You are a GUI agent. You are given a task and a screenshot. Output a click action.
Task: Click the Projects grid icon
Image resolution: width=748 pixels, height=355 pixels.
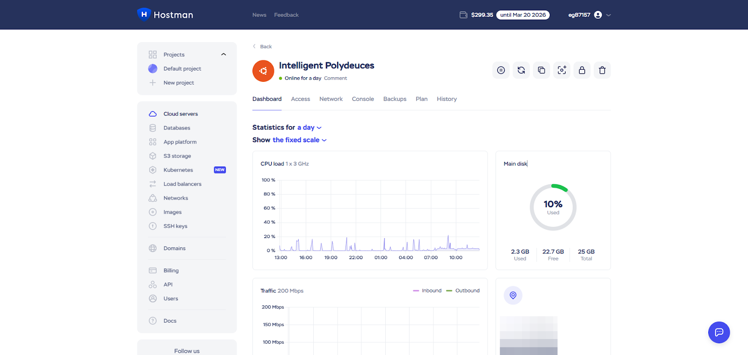pos(152,55)
